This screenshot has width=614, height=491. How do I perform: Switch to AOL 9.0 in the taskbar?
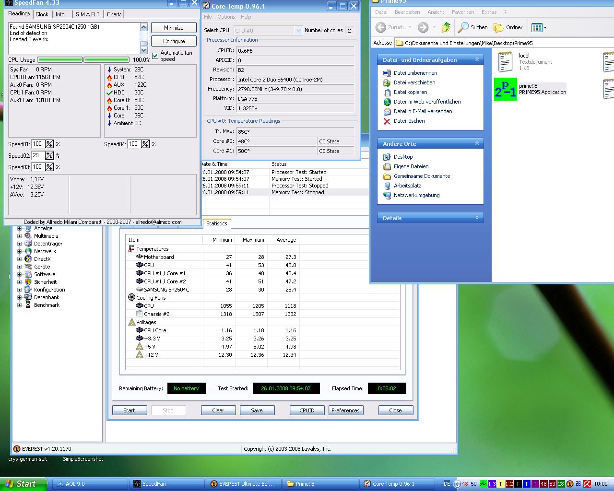[90, 484]
